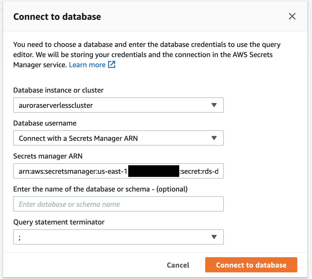Click the arrow icon on the statement terminator selector
Image resolution: width=312 pixels, height=279 pixels.
(214, 237)
